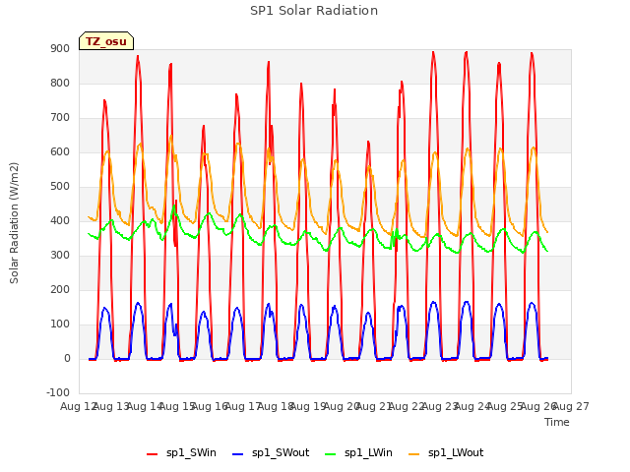The height and width of the screenshot is (472, 630).
Task: Click the -100 y-axis tick label
Action: point(58,392)
